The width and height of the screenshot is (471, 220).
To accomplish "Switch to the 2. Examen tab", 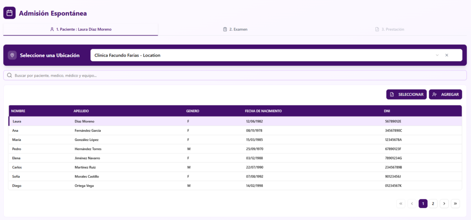I will click(x=235, y=29).
